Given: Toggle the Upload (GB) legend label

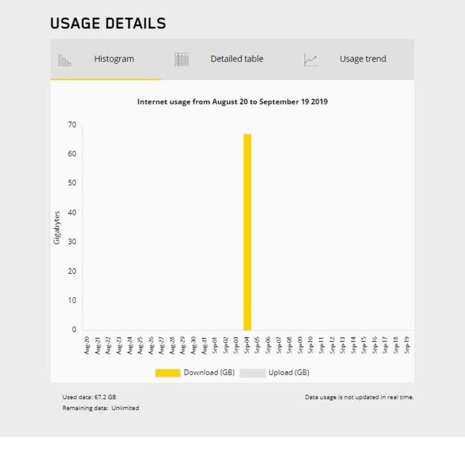Looking at the screenshot, I should click(x=289, y=373).
